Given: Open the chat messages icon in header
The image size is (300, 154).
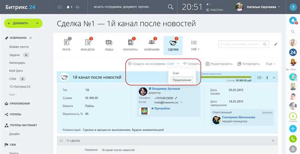Looking at the screenshot, I should point(60,7).
